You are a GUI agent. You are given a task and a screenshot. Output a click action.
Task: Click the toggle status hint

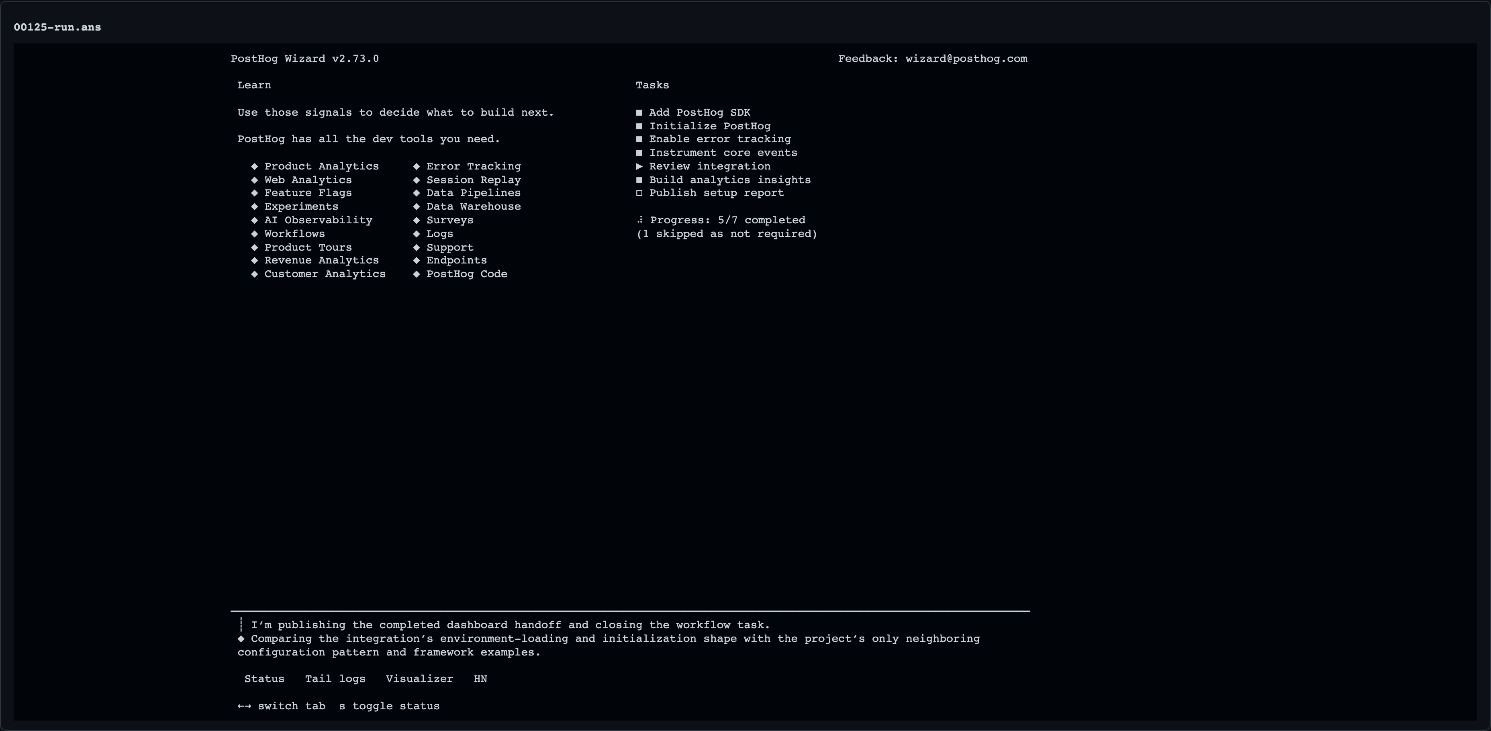coord(390,706)
